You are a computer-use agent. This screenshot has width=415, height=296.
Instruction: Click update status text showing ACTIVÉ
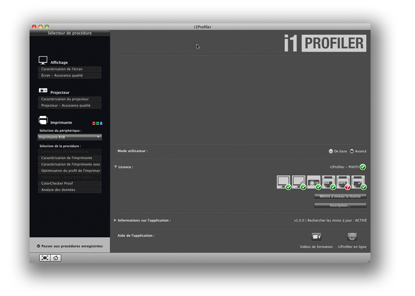pyautogui.click(x=330, y=220)
